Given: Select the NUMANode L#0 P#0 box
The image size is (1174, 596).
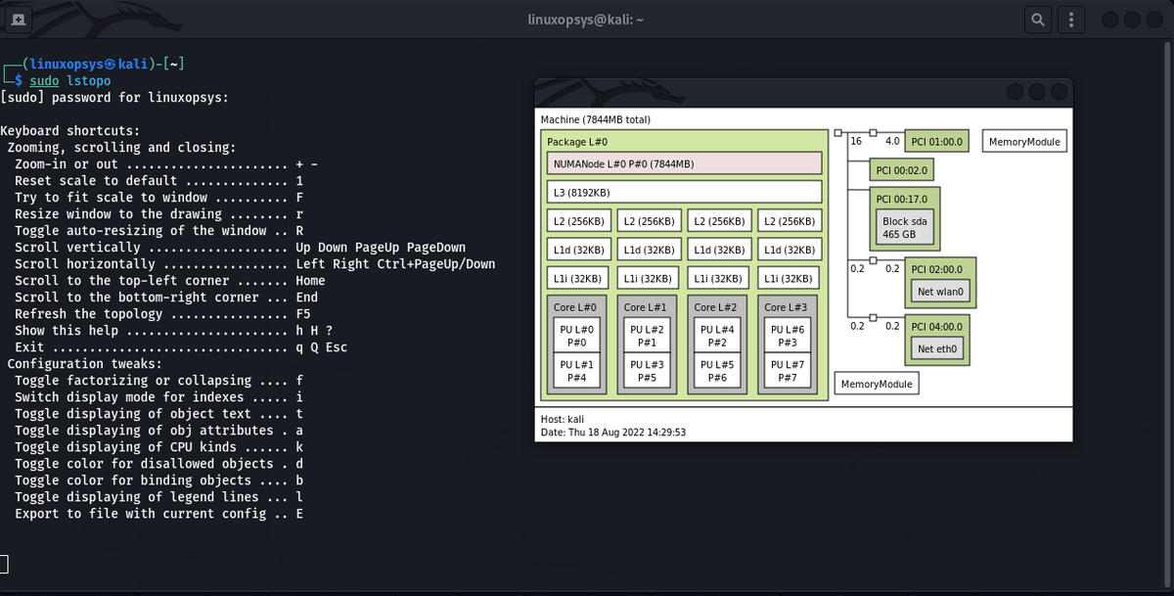Looking at the screenshot, I should (684, 163).
